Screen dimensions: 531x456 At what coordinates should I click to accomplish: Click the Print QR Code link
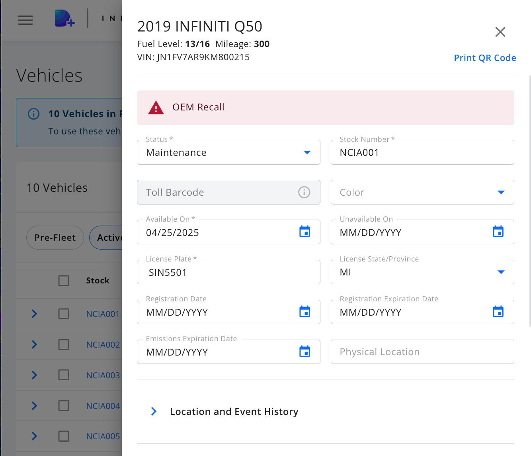[x=485, y=58]
